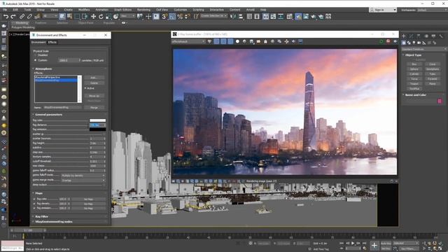Click the physical scale custom value field
This screenshot has height=252, width=448.
[68, 60]
